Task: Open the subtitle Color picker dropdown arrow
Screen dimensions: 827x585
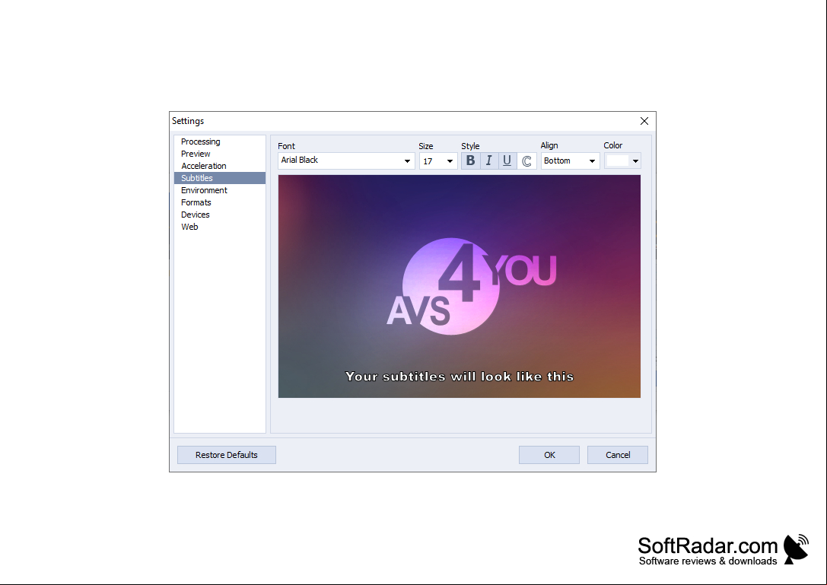Action: coord(635,161)
